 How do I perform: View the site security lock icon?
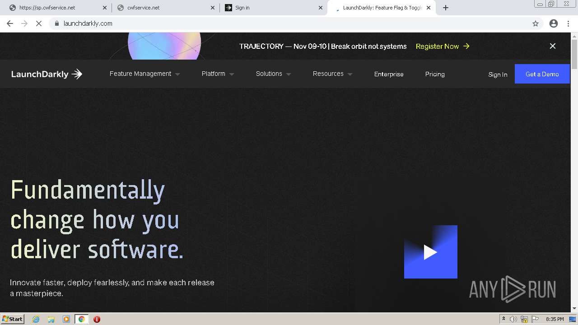[x=56, y=23]
